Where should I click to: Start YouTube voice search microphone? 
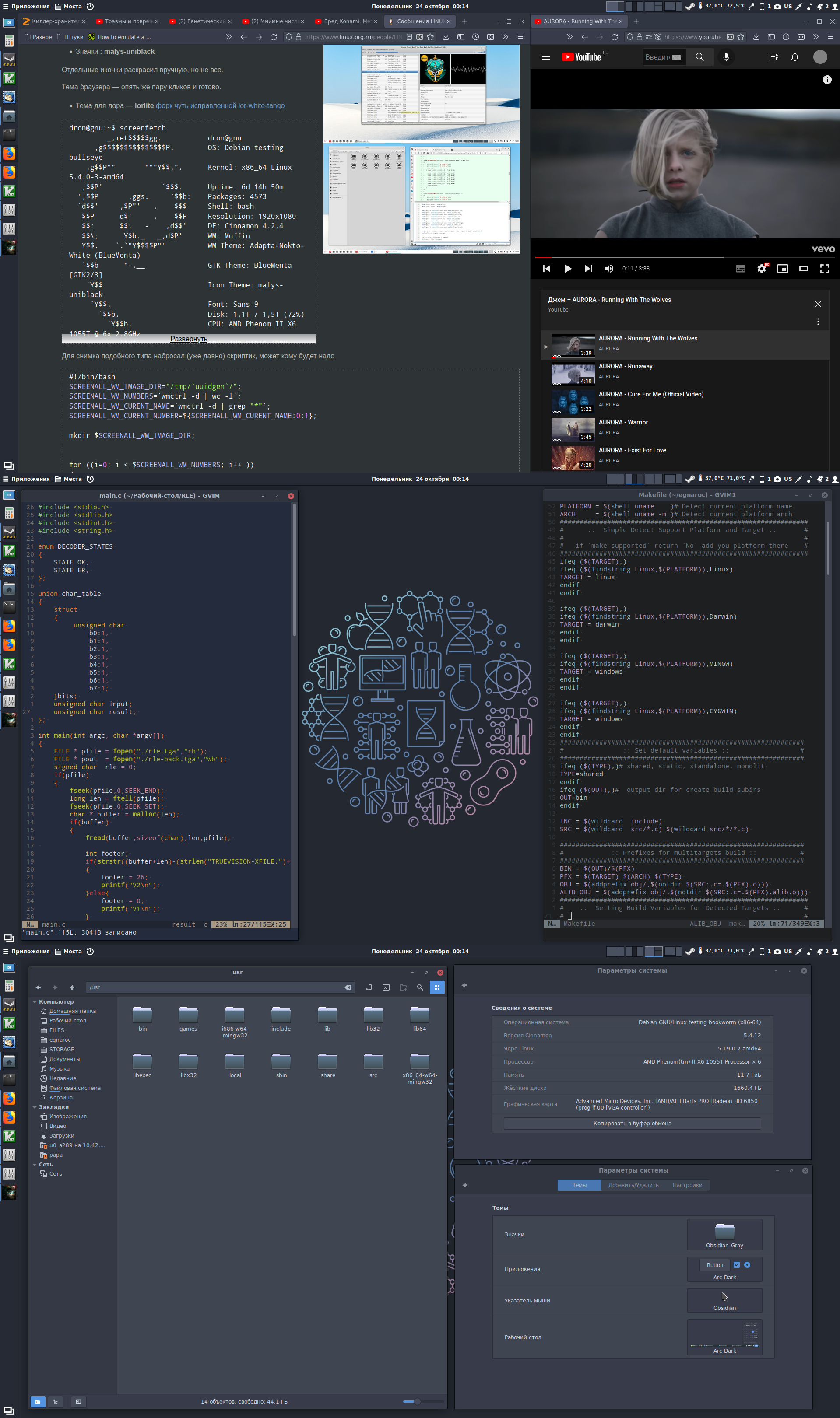pyautogui.click(x=726, y=56)
